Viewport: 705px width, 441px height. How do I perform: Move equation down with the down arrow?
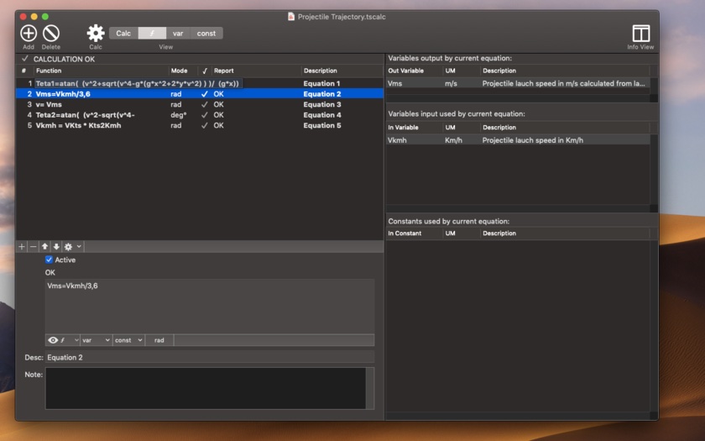point(56,247)
